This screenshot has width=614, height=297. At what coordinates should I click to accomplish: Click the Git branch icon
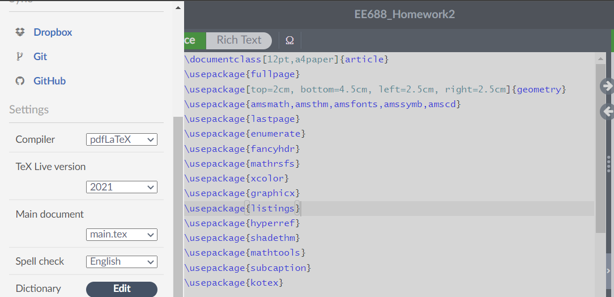click(20, 57)
